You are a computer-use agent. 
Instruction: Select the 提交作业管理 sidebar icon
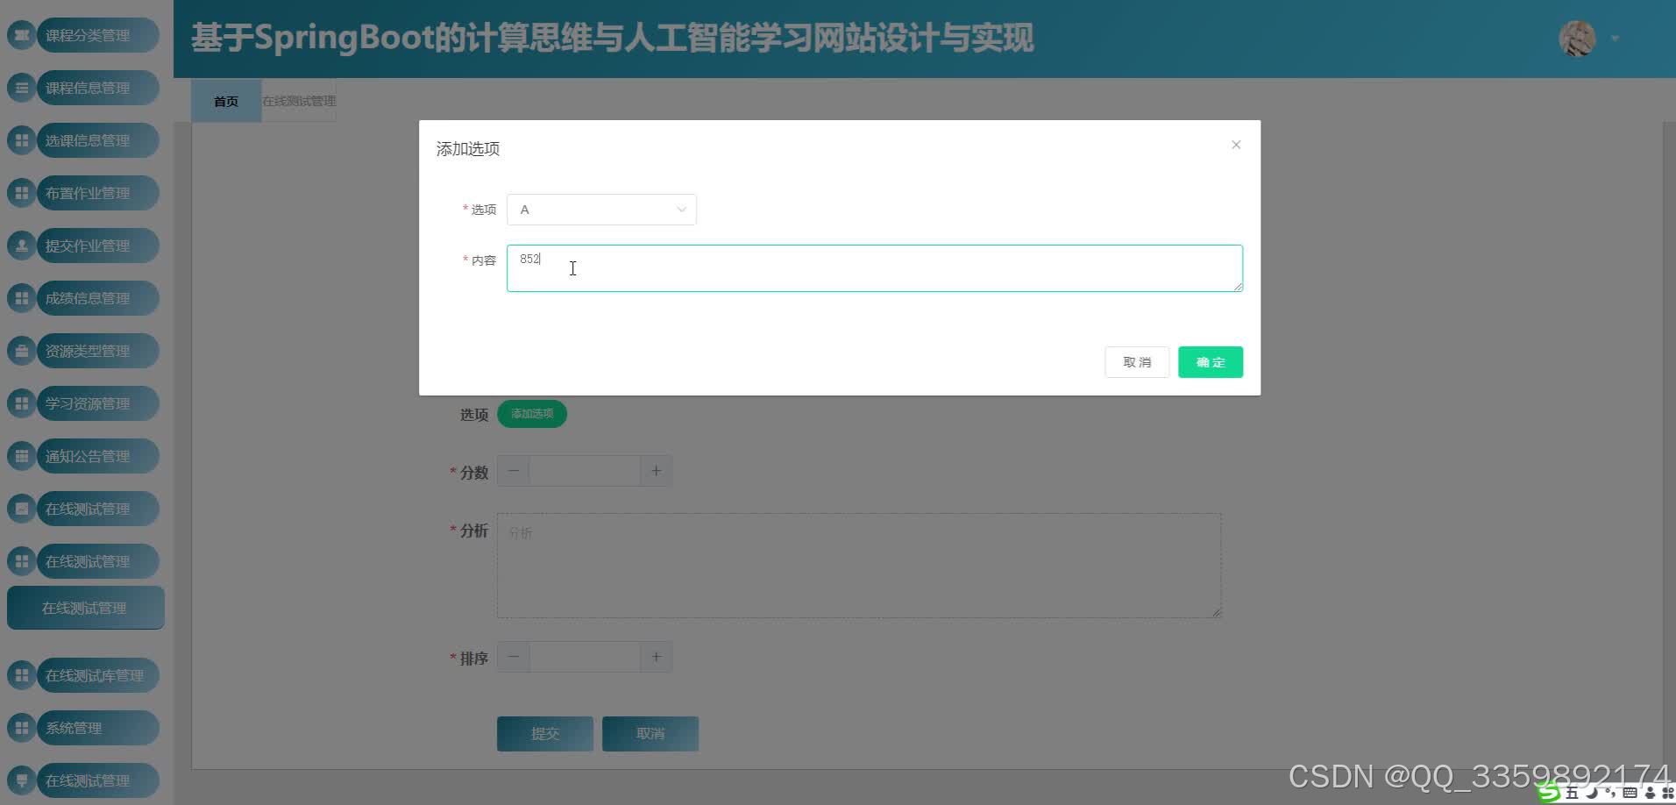pos(22,246)
